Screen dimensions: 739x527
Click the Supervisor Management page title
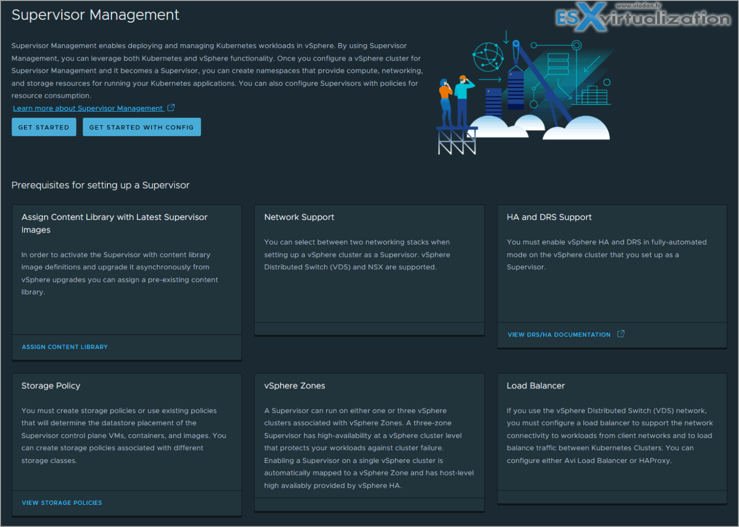(x=95, y=15)
